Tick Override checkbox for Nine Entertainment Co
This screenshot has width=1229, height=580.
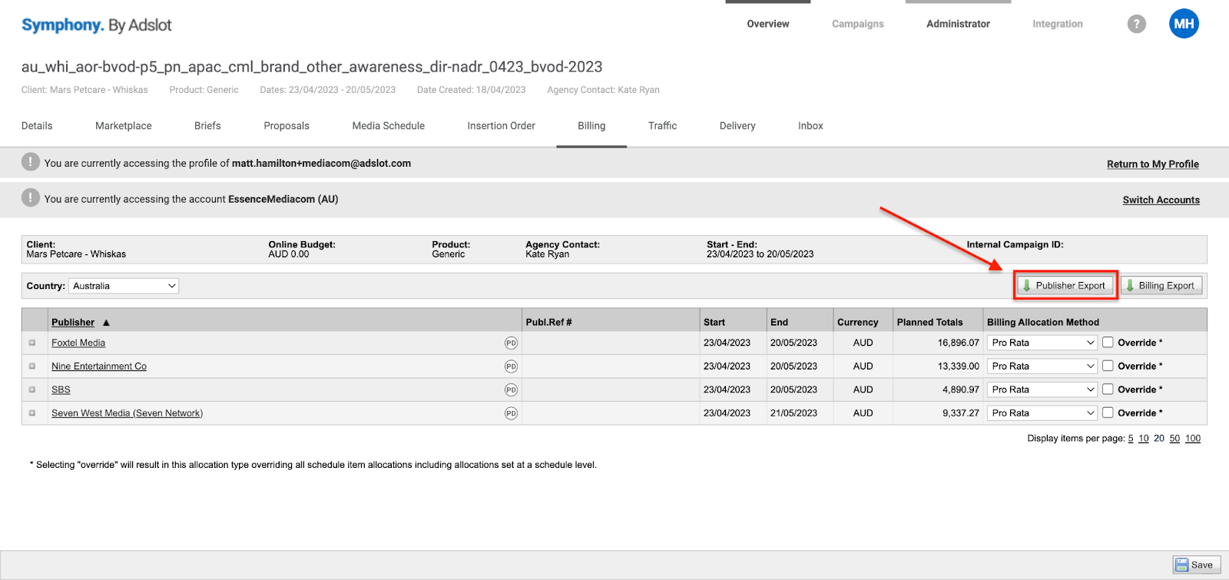point(1108,366)
